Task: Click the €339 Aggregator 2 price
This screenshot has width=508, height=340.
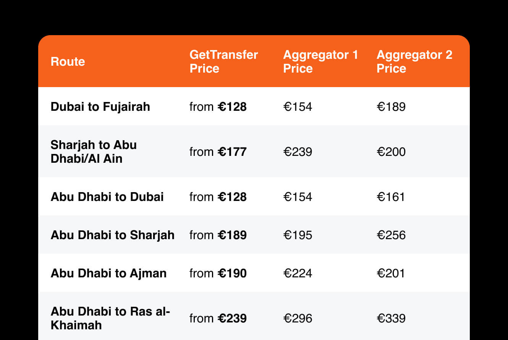Action: (391, 318)
